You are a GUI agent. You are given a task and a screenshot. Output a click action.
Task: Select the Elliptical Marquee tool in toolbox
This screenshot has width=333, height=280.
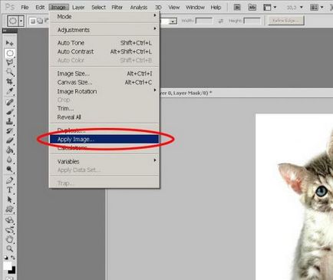[x=10, y=53]
